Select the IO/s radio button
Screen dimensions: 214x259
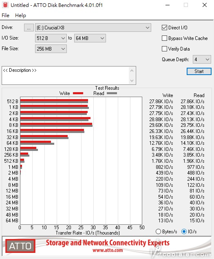click(x=184, y=231)
